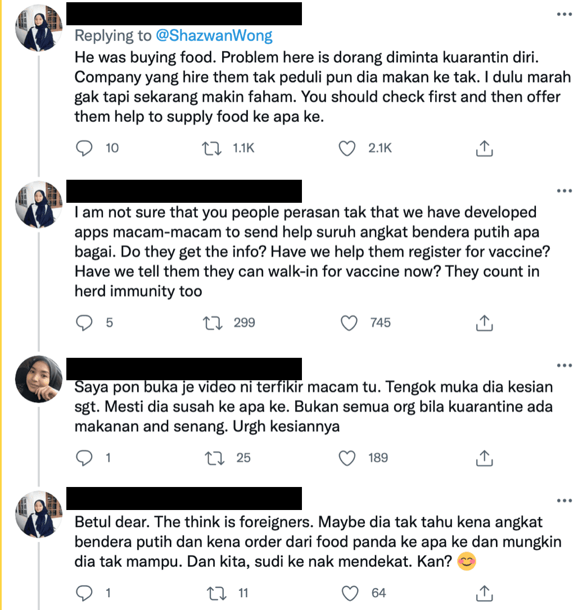
Task: Like the tweet with 2.1K likes
Action: click(349, 148)
